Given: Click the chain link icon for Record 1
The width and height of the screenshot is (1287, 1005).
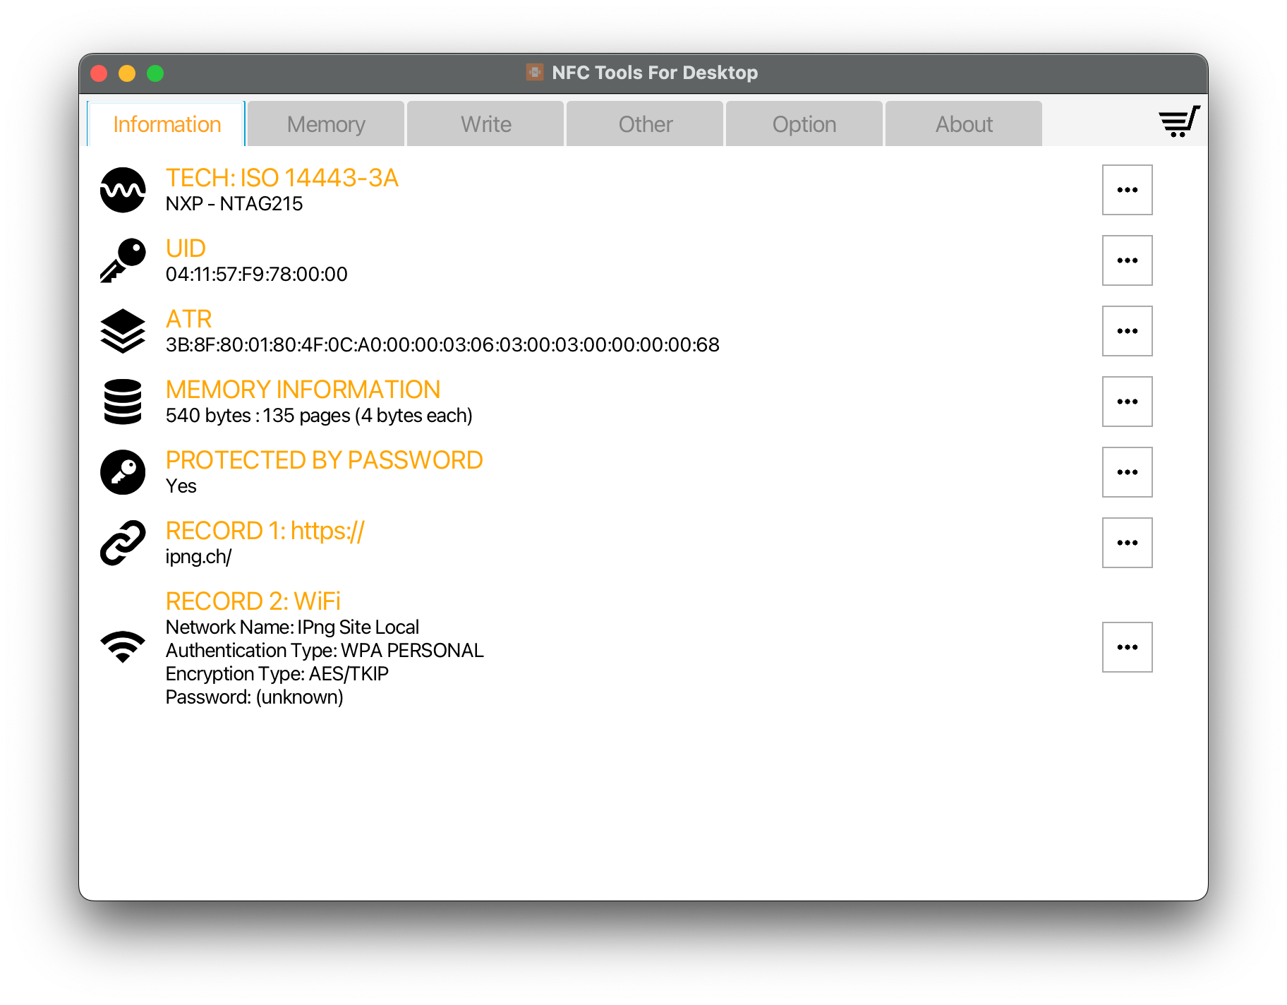Looking at the screenshot, I should coord(123,543).
